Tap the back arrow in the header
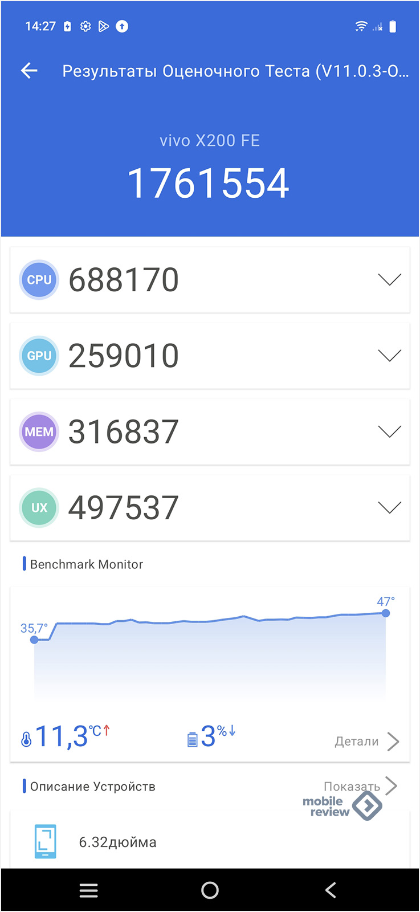Viewport: 420px width, 912px height. pos(29,71)
